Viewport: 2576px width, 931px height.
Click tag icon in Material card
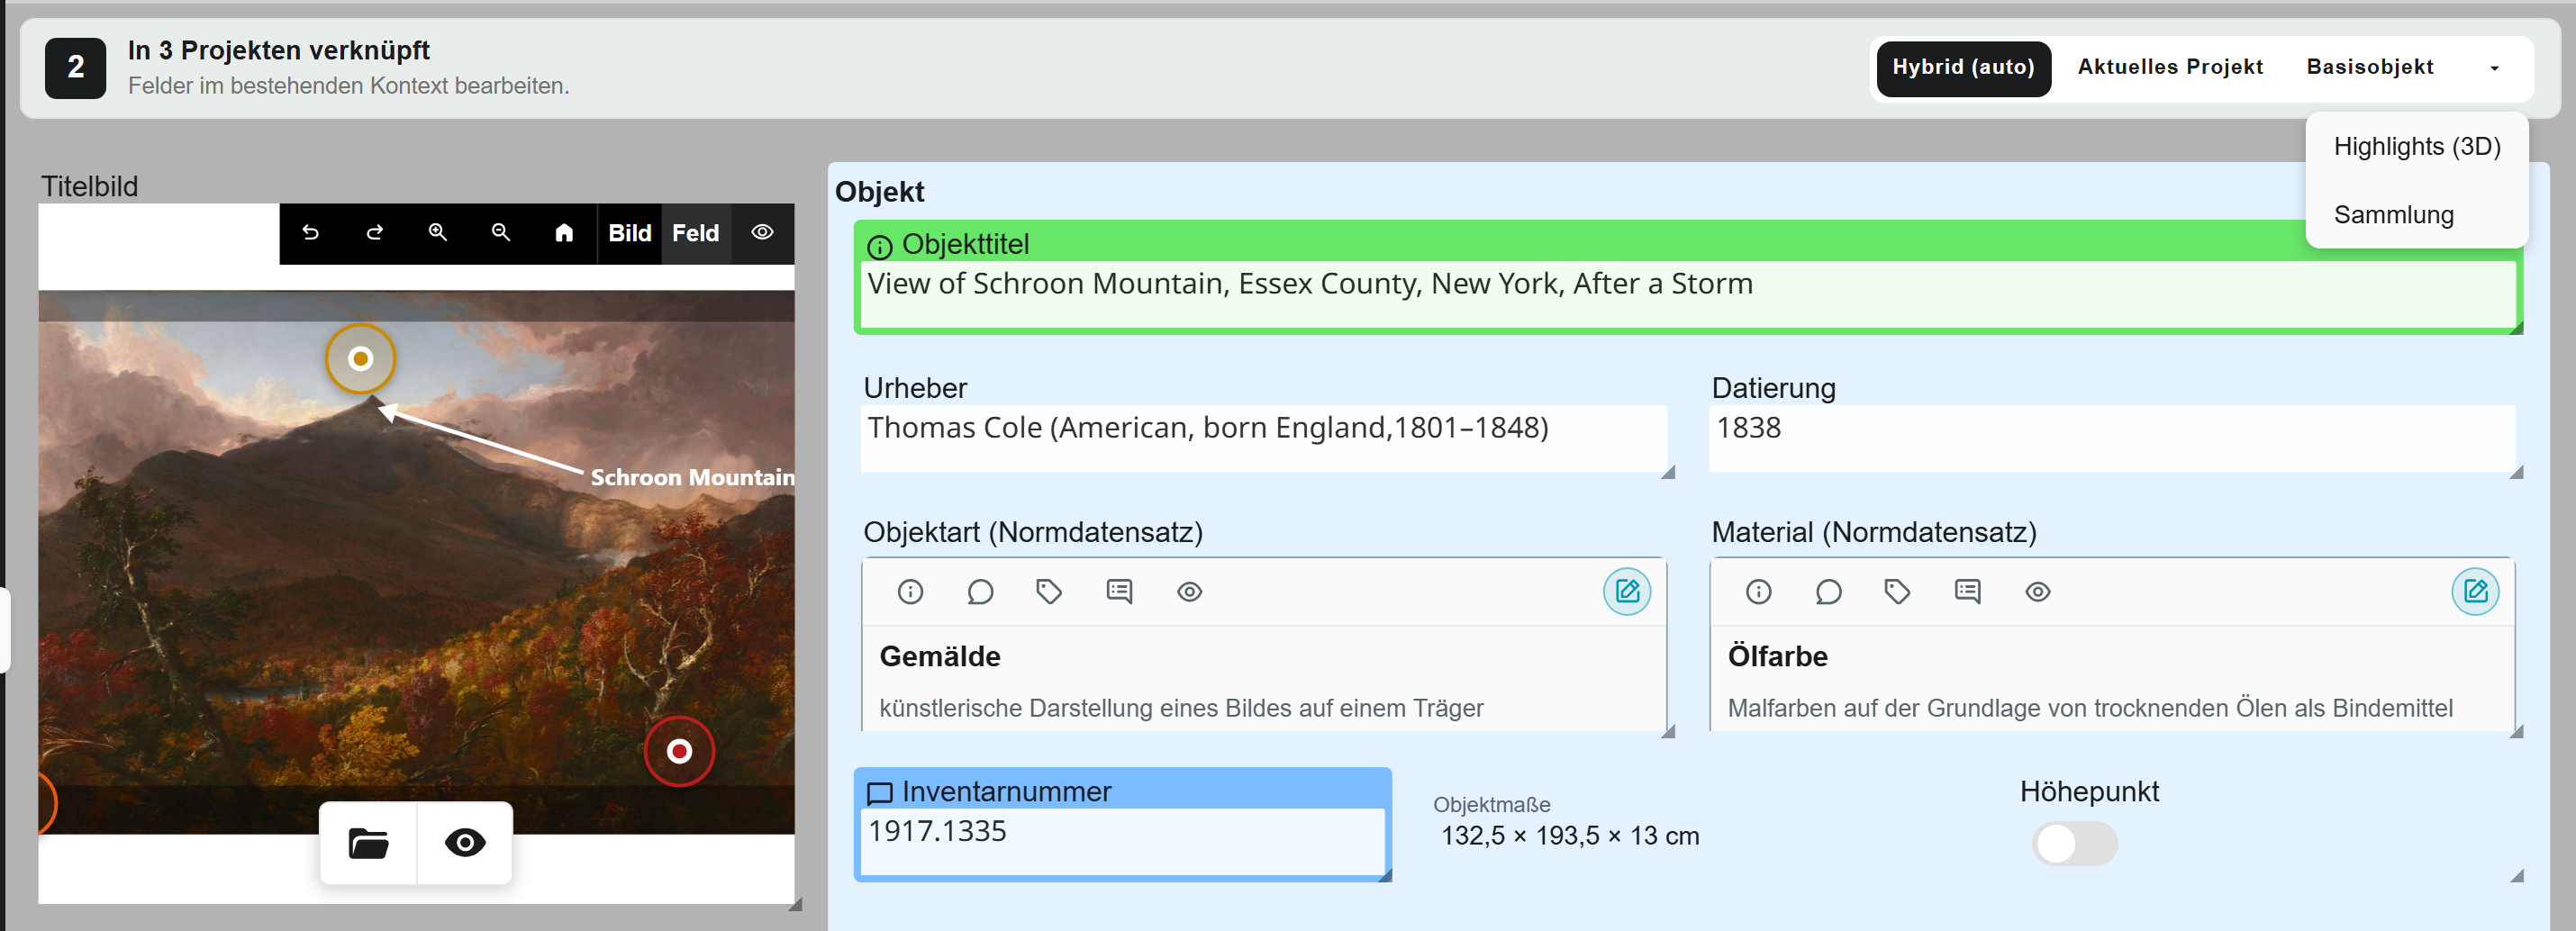tap(1897, 592)
